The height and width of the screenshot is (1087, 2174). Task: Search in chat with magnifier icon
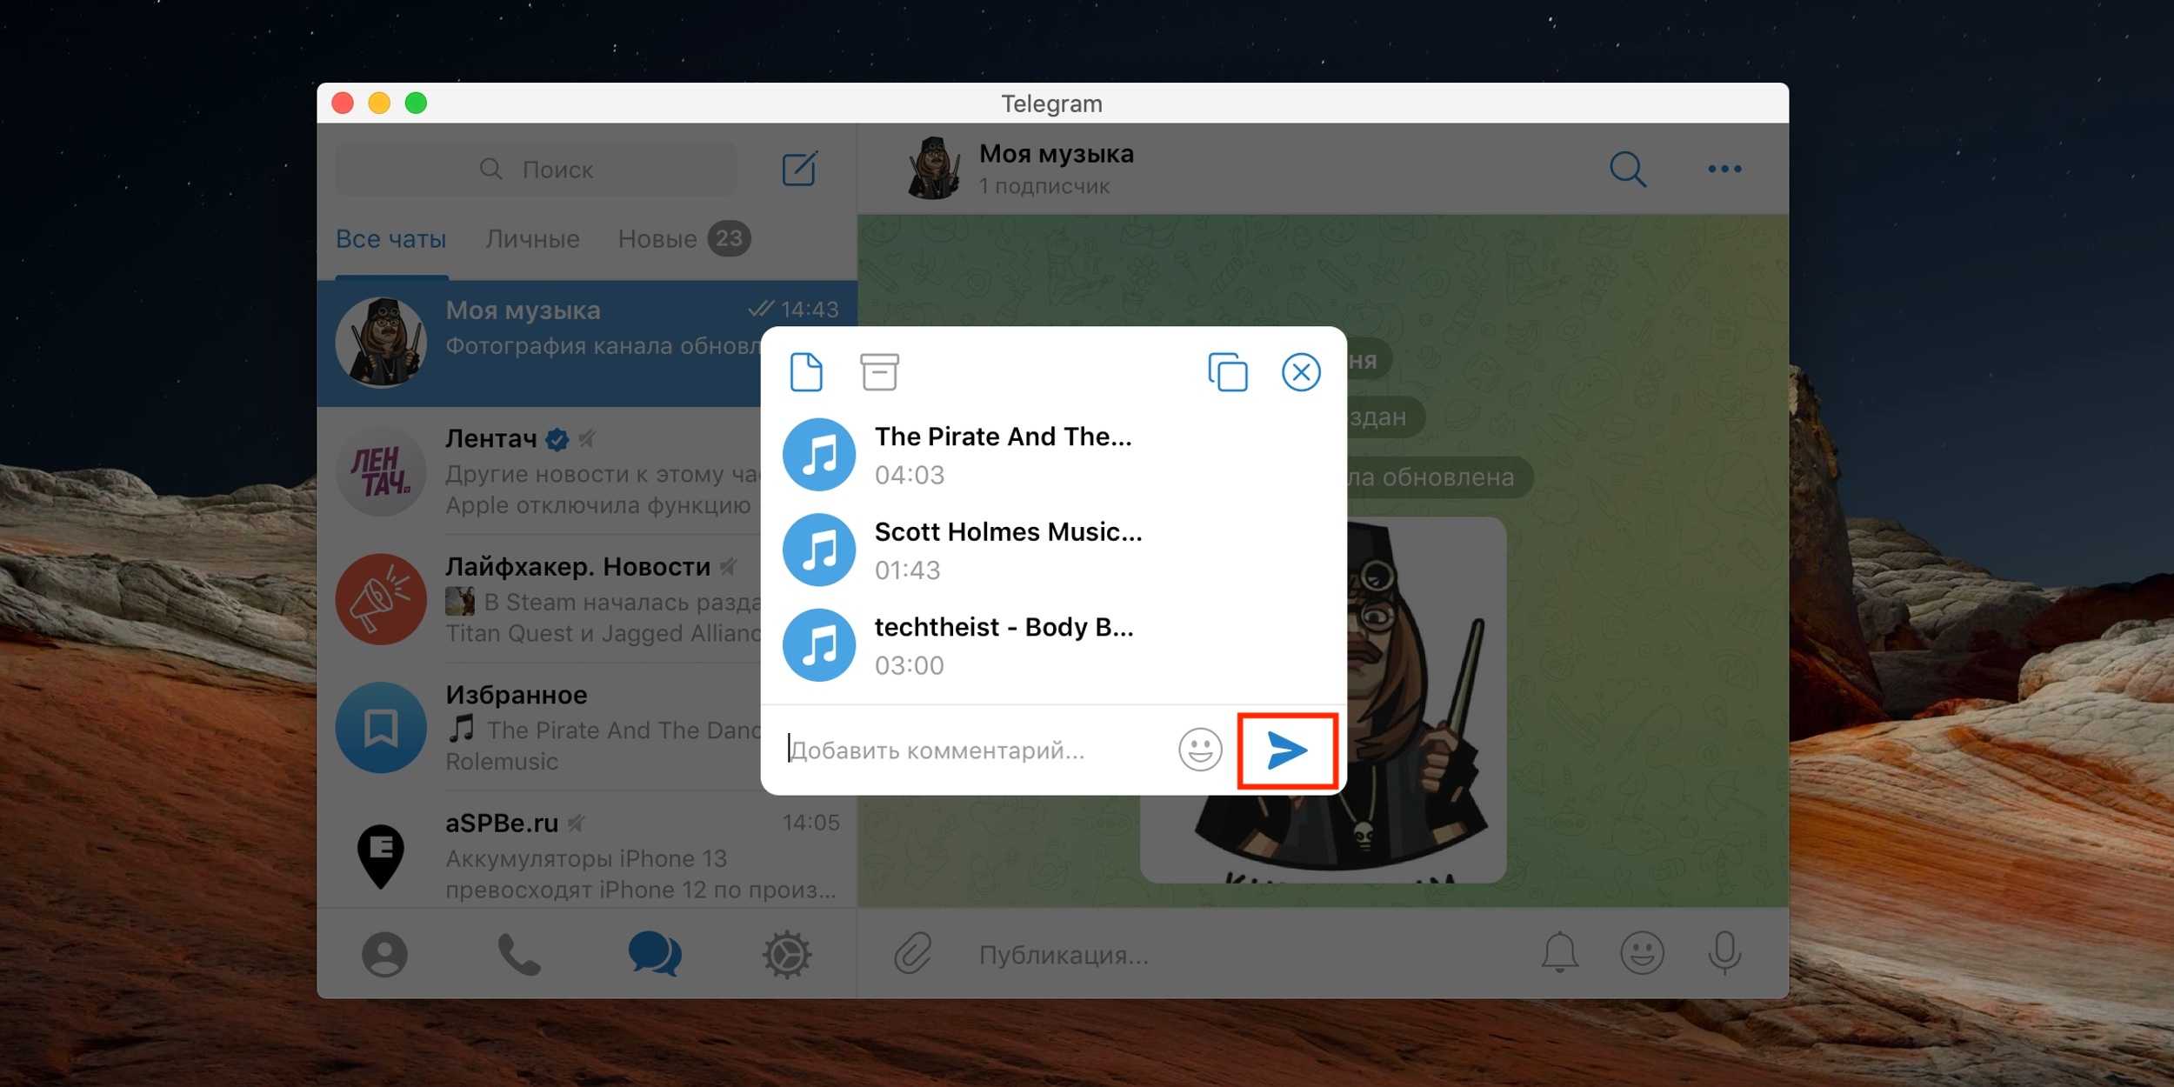point(1628,169)
